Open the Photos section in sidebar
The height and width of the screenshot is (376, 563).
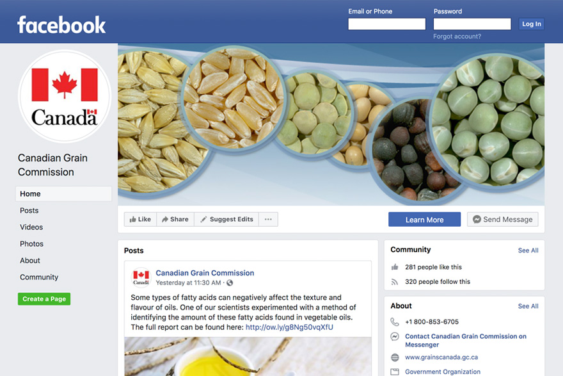pos(31,243)
